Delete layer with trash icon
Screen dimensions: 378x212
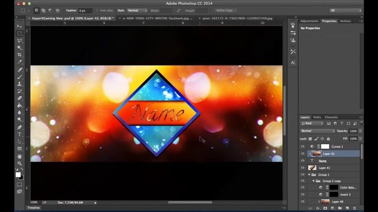click(354, 208)
